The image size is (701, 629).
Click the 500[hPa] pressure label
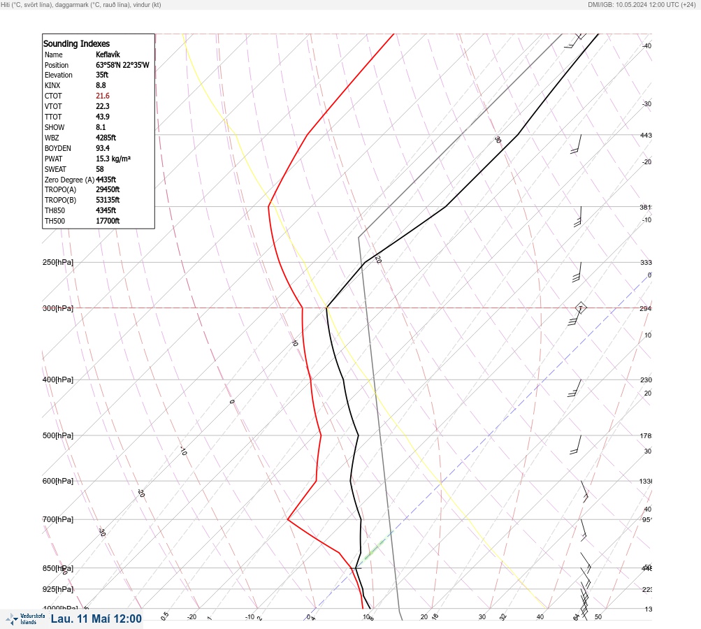pyautogui.click(x=58, y=435)
